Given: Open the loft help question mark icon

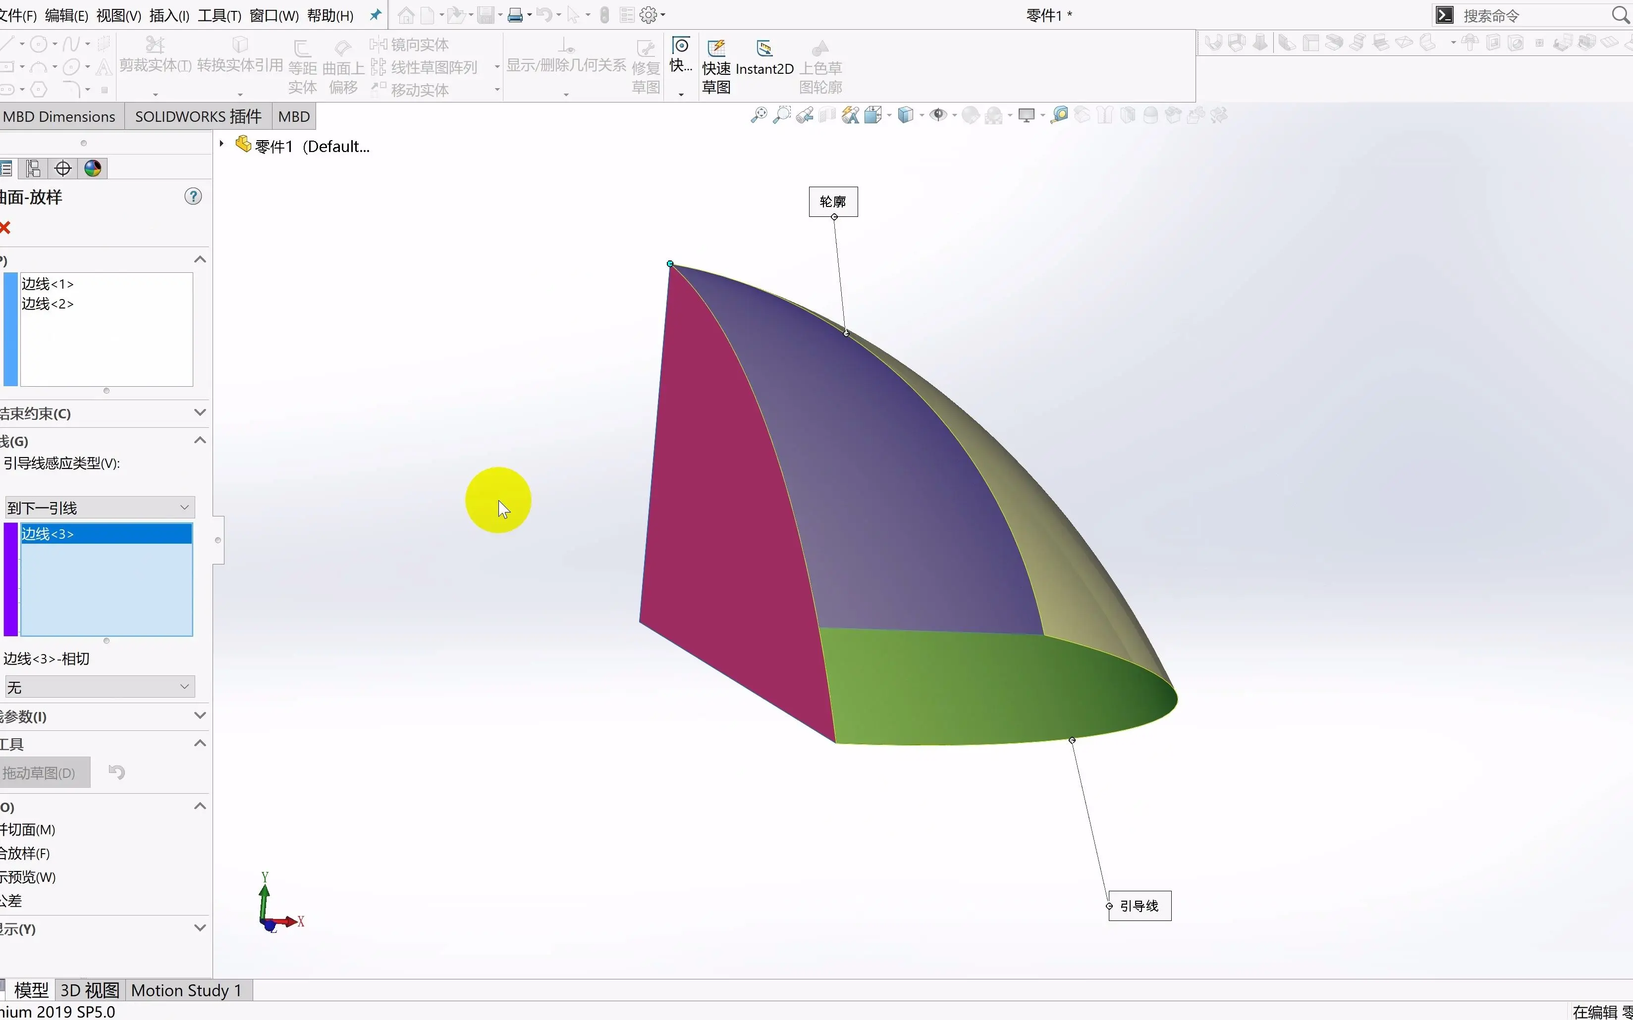Looking at the screenshot, I should pyautogui.click(x=193, y=196).
